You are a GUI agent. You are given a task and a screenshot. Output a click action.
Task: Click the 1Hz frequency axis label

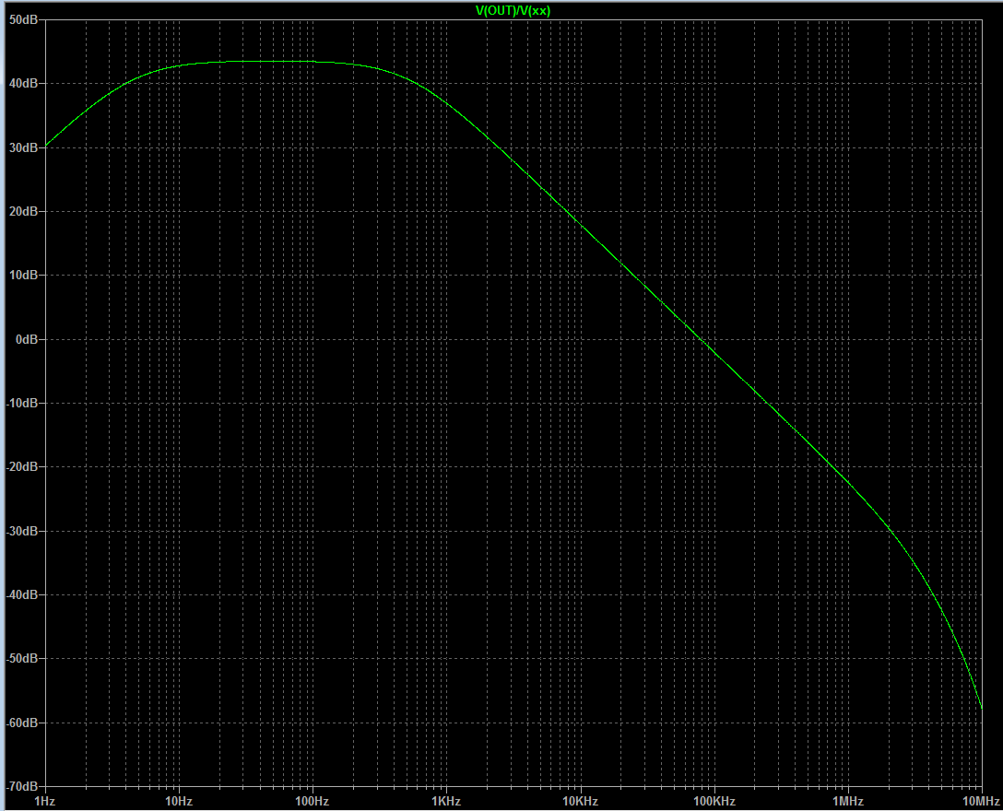tap(45, 802)
